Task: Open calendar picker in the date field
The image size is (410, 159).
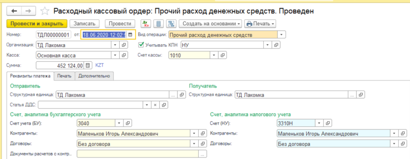Action: point(130,35)
